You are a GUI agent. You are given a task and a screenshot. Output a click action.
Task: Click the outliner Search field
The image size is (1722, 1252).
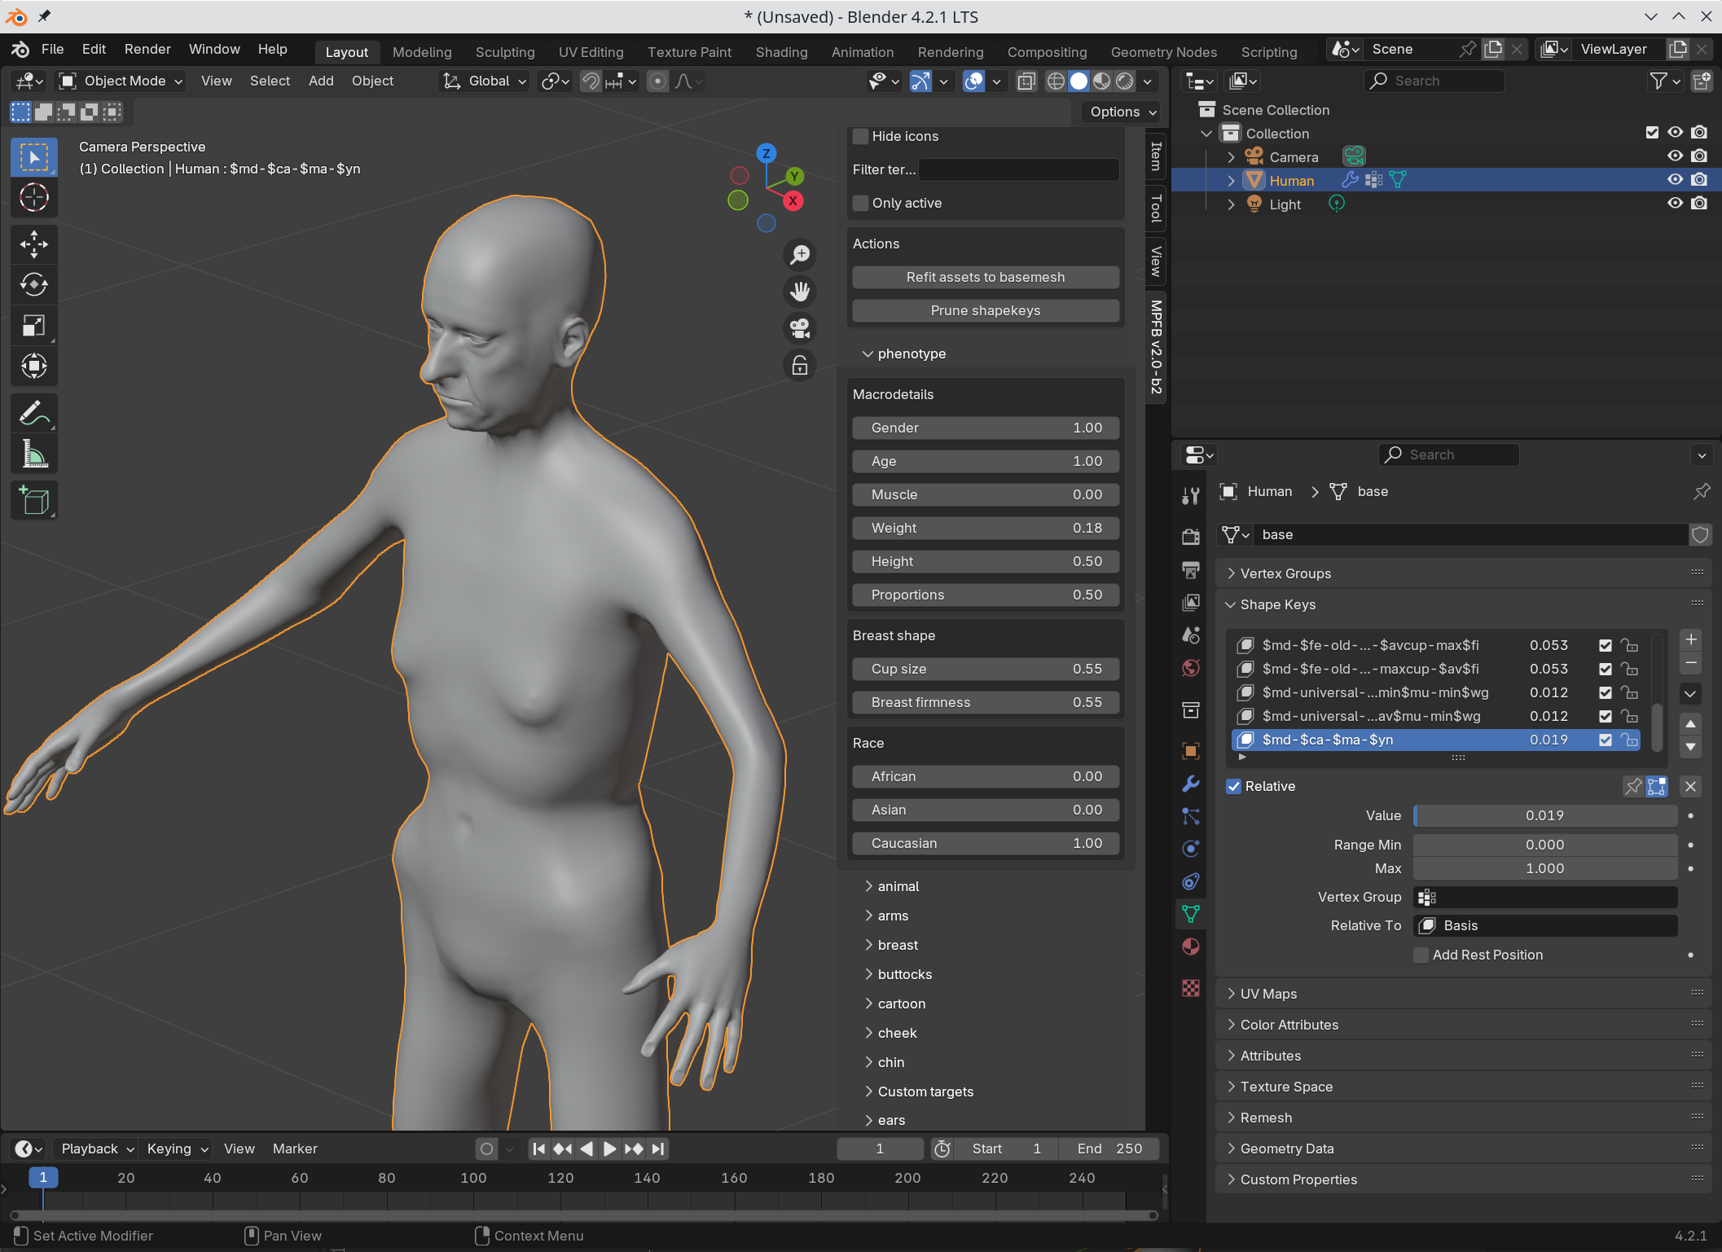1434,81
